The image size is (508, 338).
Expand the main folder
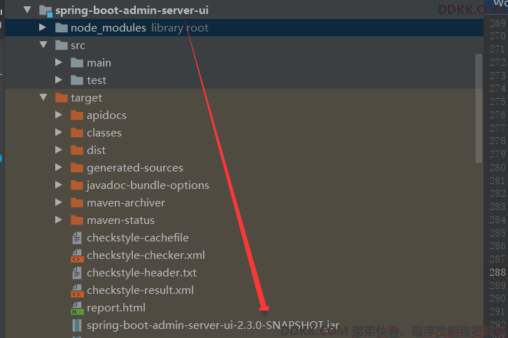[59, 62]
